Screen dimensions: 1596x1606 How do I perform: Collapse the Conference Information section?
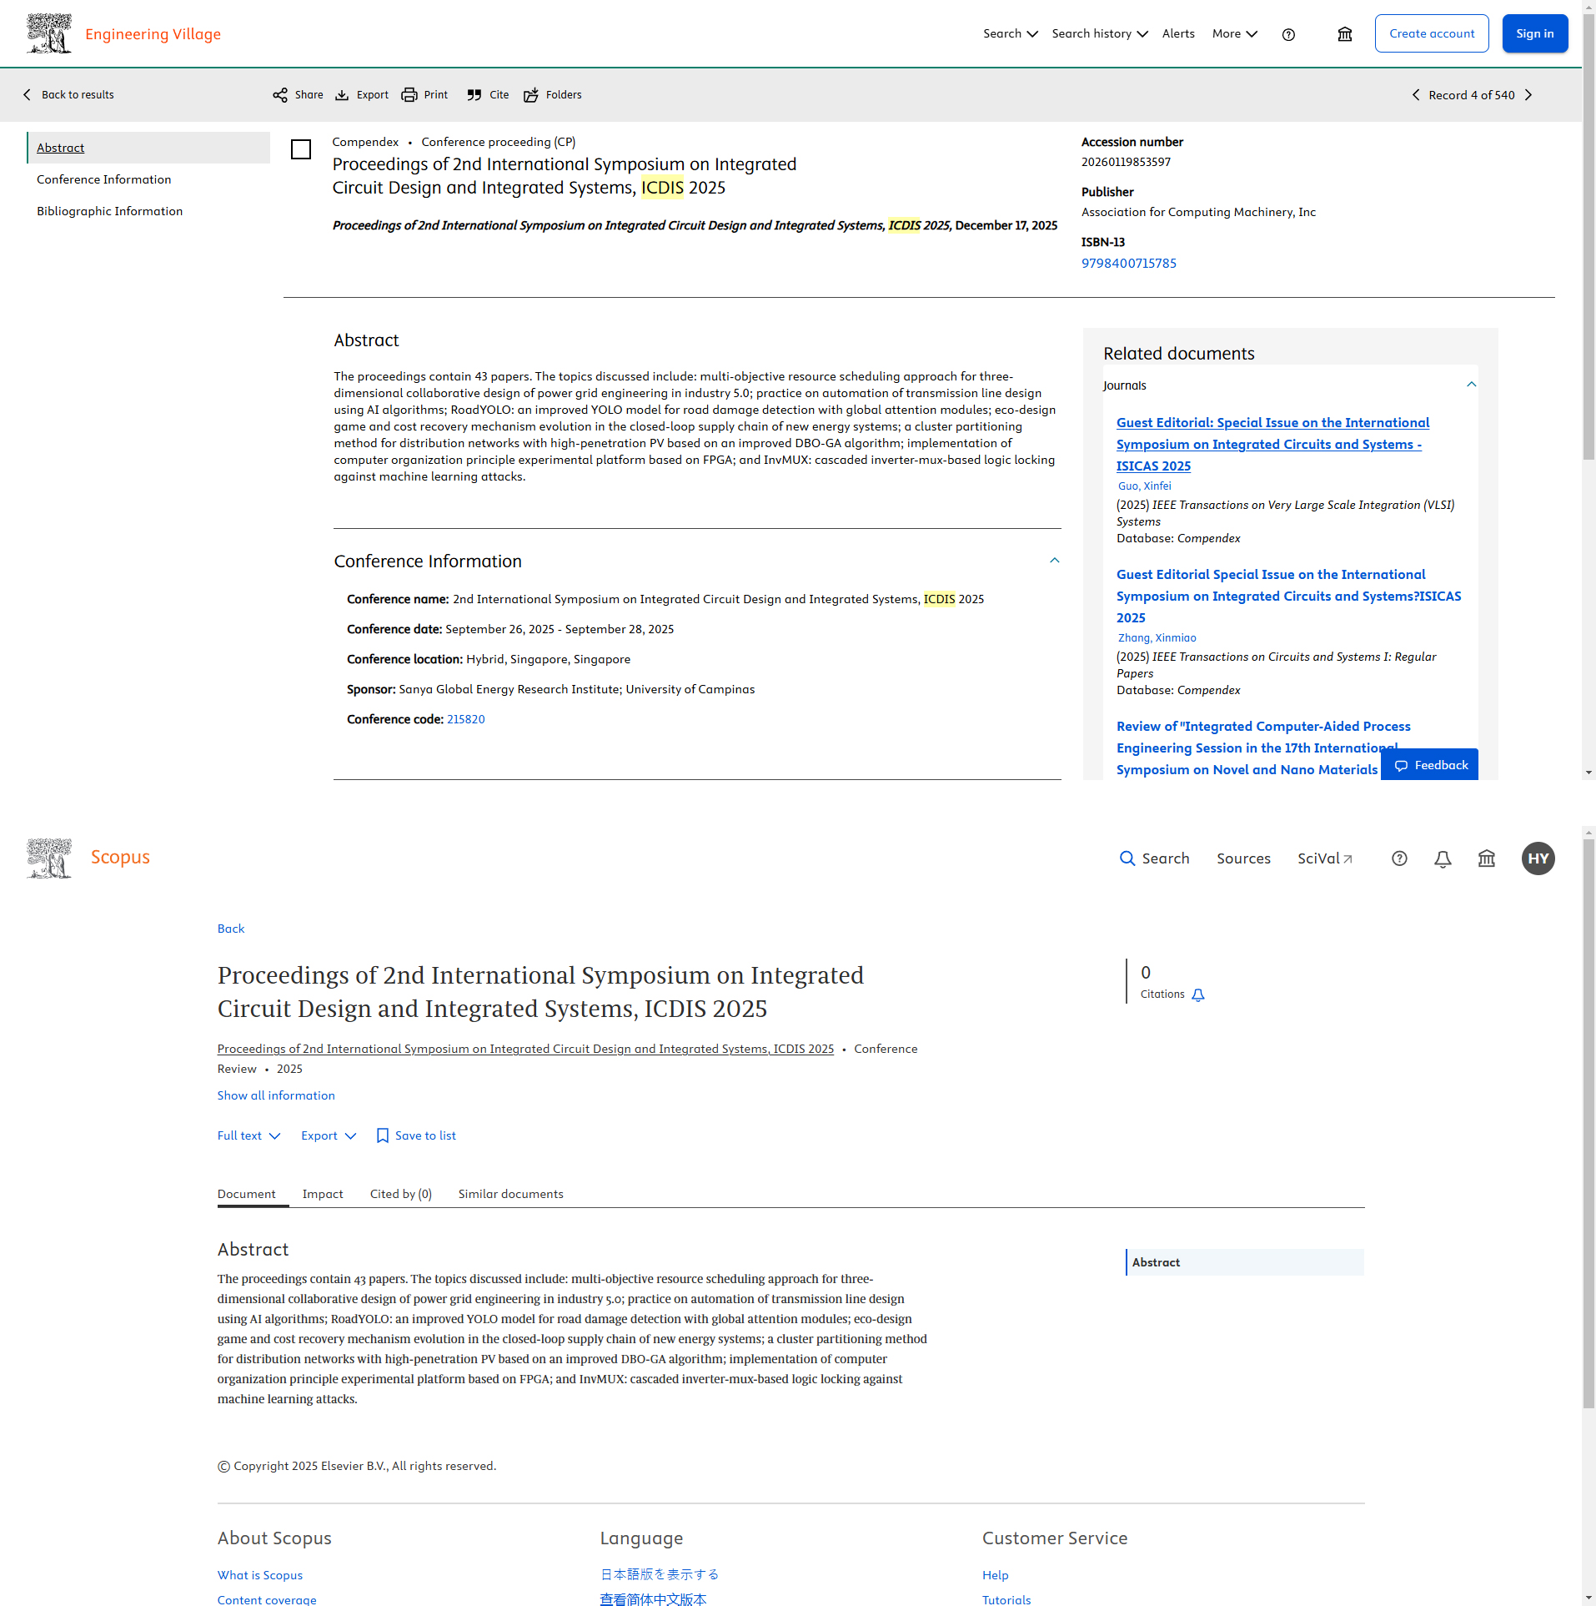[x=1054, y=561]
